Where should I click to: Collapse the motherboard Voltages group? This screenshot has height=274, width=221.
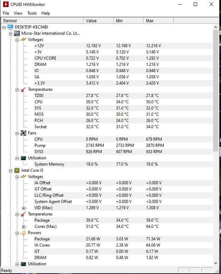point(17,40)
